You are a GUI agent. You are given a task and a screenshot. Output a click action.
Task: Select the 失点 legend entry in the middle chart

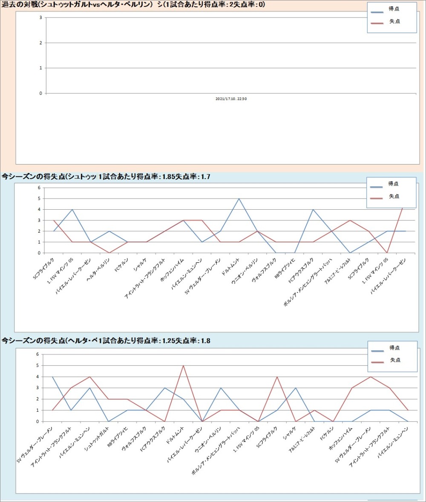coord(394,196)
